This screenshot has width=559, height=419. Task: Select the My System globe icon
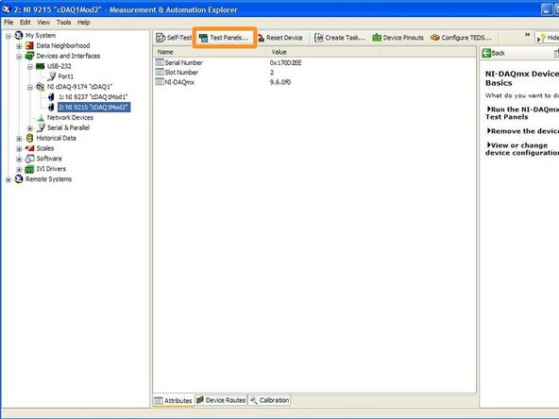pyautogui.click(x=19, y=35)
